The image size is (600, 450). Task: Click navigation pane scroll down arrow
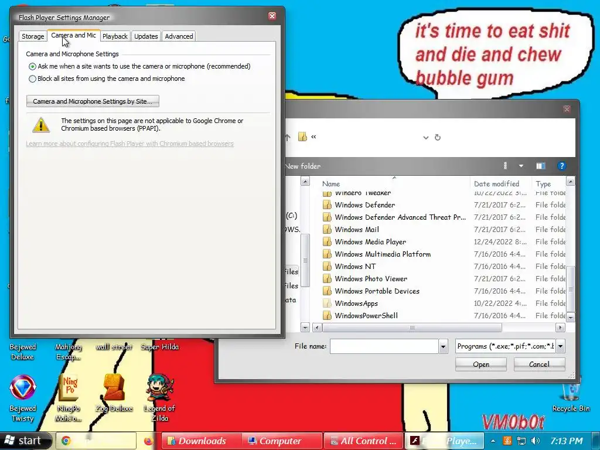tap(305, 328)
